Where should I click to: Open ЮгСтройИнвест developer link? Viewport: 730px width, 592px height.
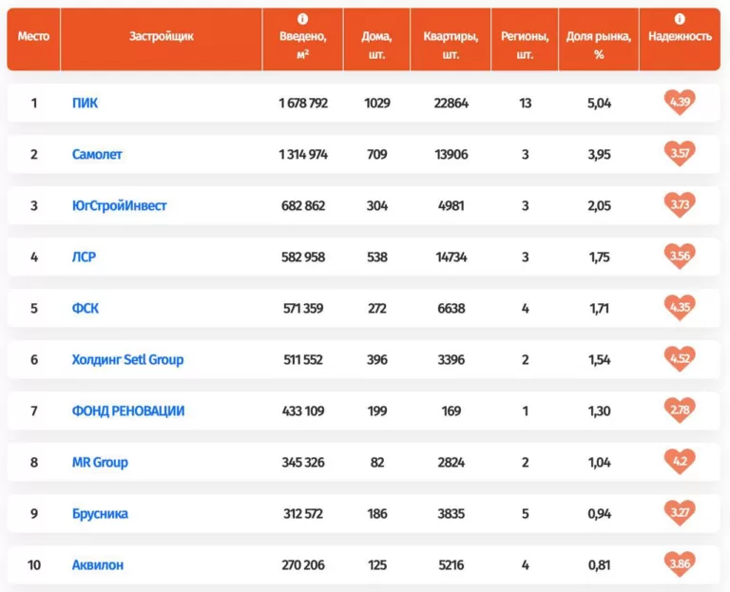119,205
